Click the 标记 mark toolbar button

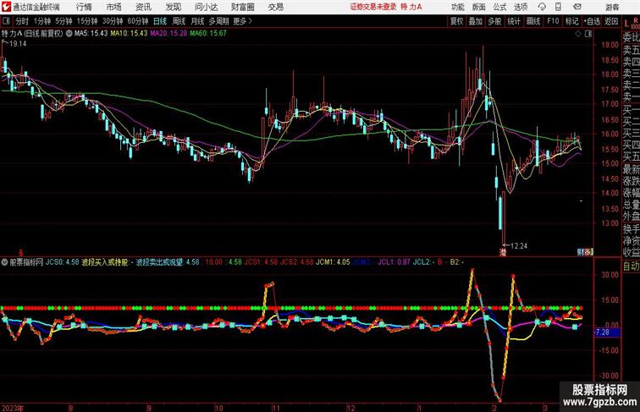point(571,21)
